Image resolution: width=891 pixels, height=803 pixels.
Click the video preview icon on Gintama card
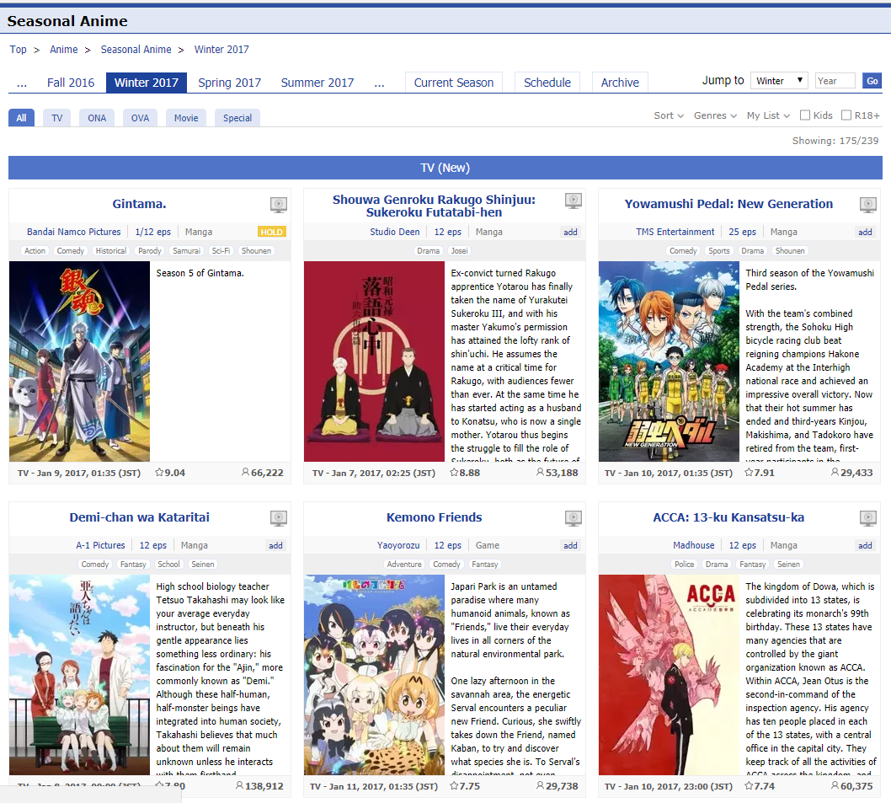point(279,204)
